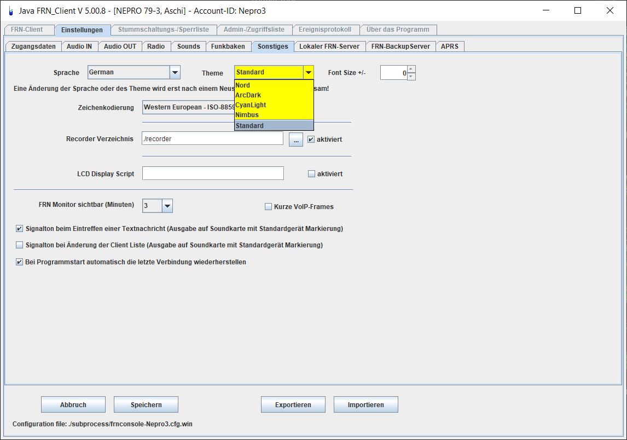Choose Standard theme in dropdown list
The height and width of the screenshot is (440, 627).
coord(274,126)
